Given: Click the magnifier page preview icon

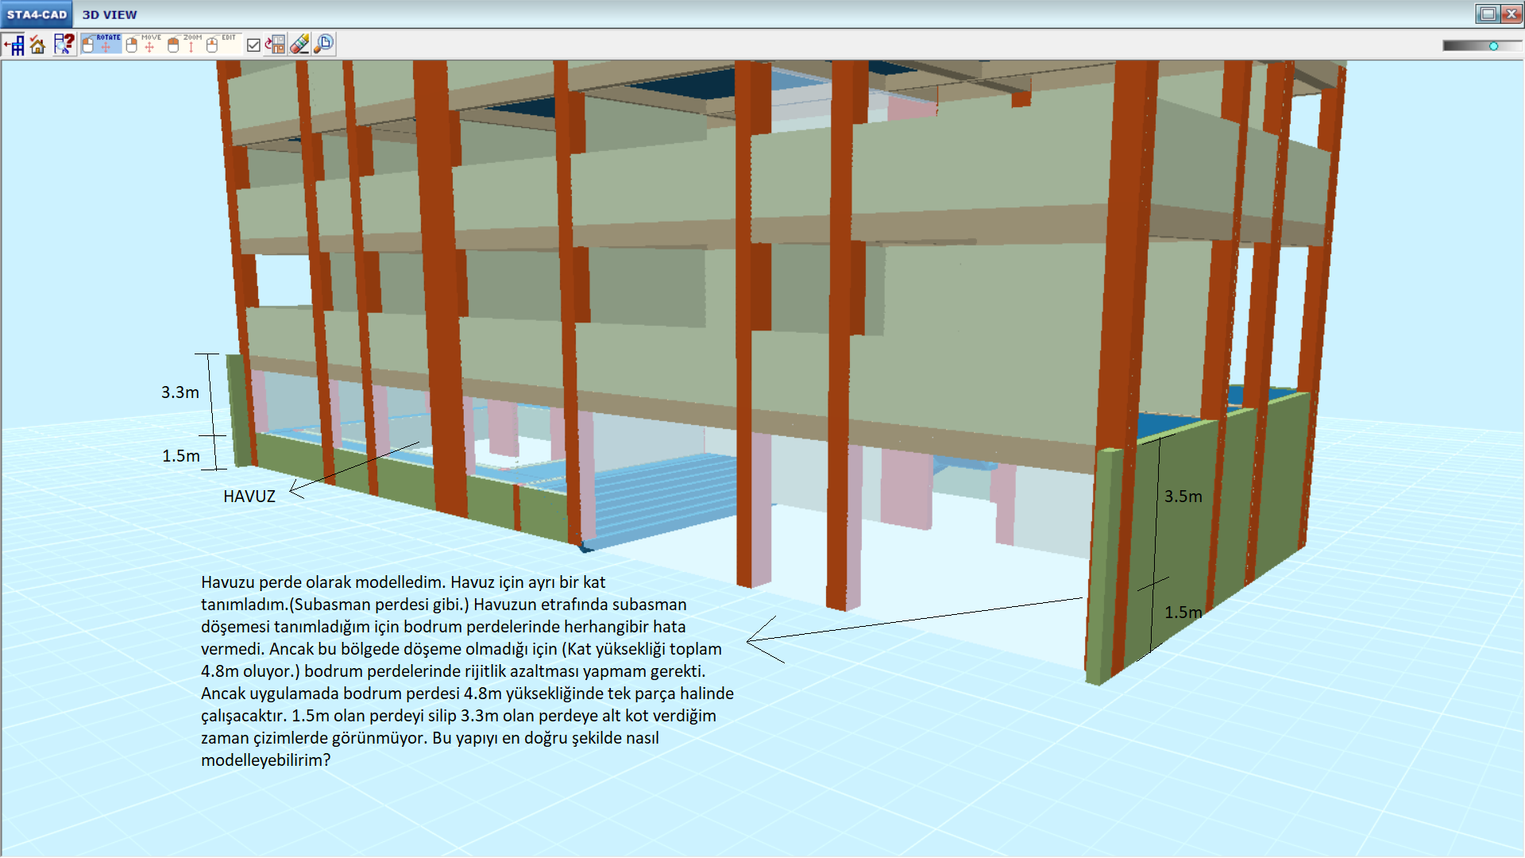Looking at the screenshot, I should click(x=323, y=44).
